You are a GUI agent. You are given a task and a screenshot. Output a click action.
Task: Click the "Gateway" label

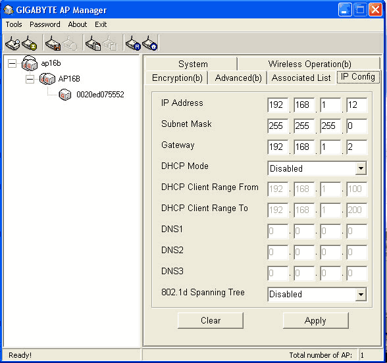pos(178,145)
